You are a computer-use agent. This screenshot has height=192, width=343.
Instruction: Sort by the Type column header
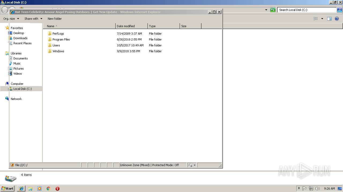point(164,26)
